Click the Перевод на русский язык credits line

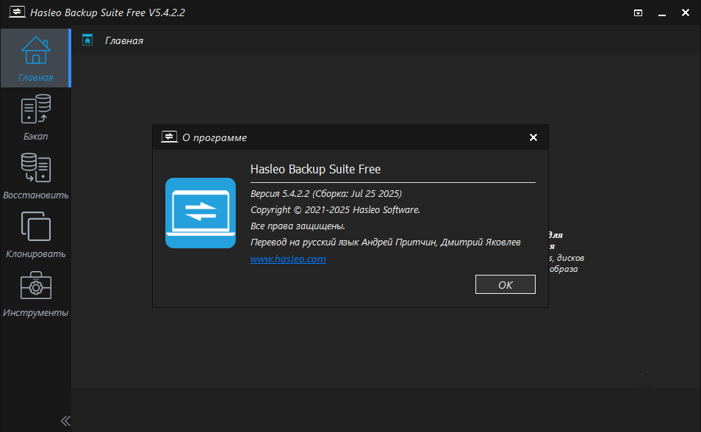pyautogui.click(x=385, y=242)
